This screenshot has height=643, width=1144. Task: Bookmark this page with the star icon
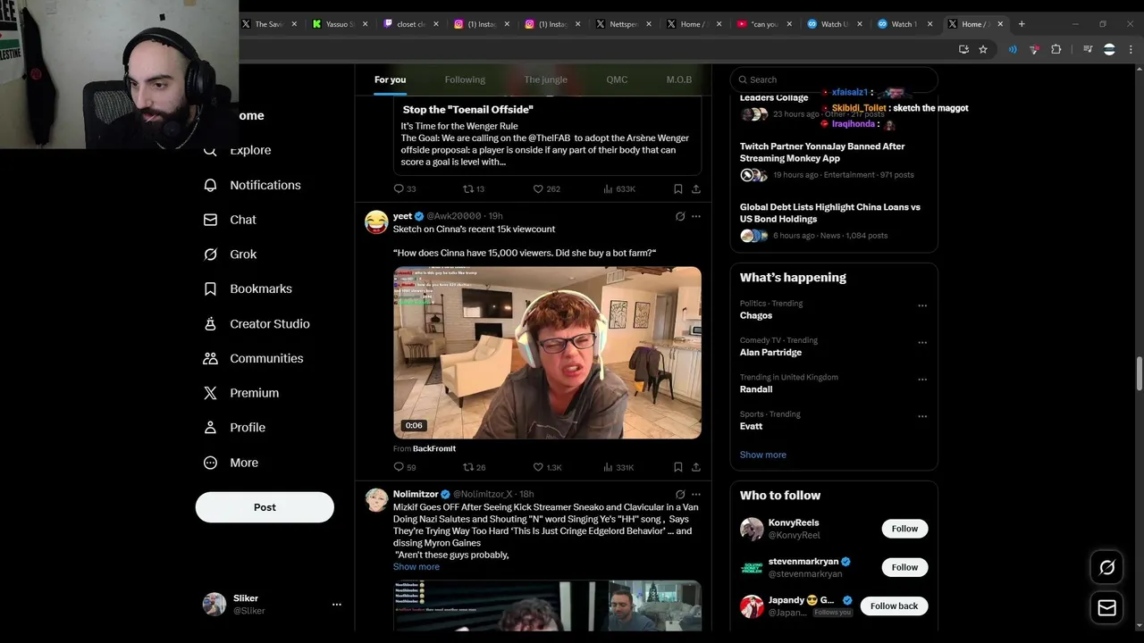pos(983,49)
